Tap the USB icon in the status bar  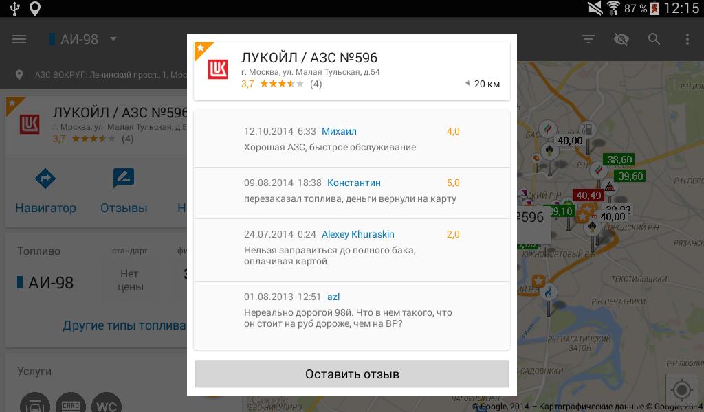[x=15, y=8]
